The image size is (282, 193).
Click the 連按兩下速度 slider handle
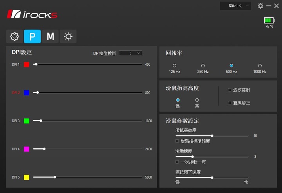point(212,178)
